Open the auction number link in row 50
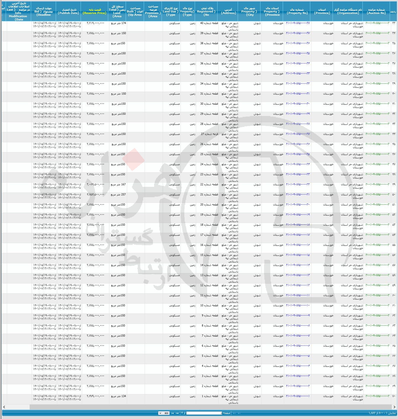The image size is (398, 419). pyautogui.click(x=378, y=195)
